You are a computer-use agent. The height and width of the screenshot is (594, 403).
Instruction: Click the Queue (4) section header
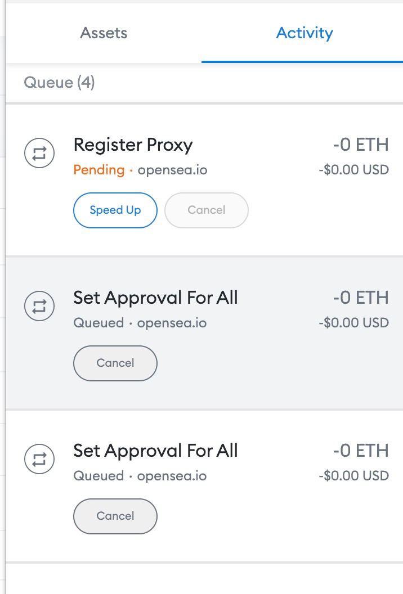point(59,82)
